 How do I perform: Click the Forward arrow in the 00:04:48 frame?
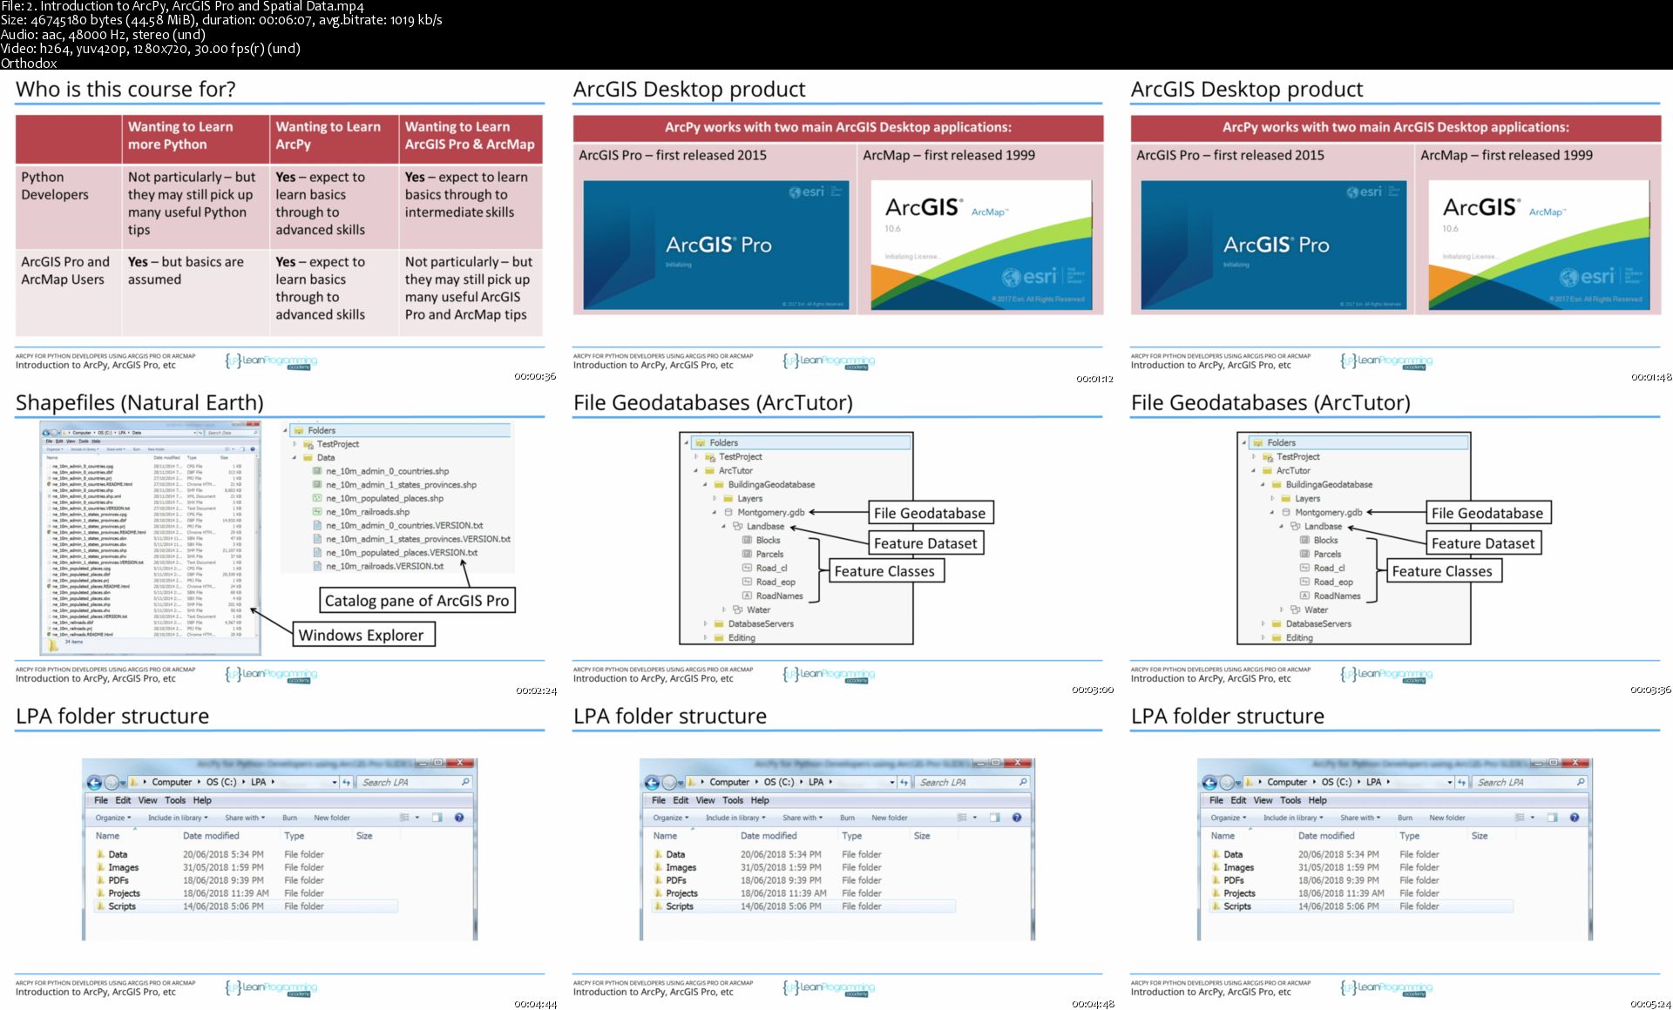point(669,782)
